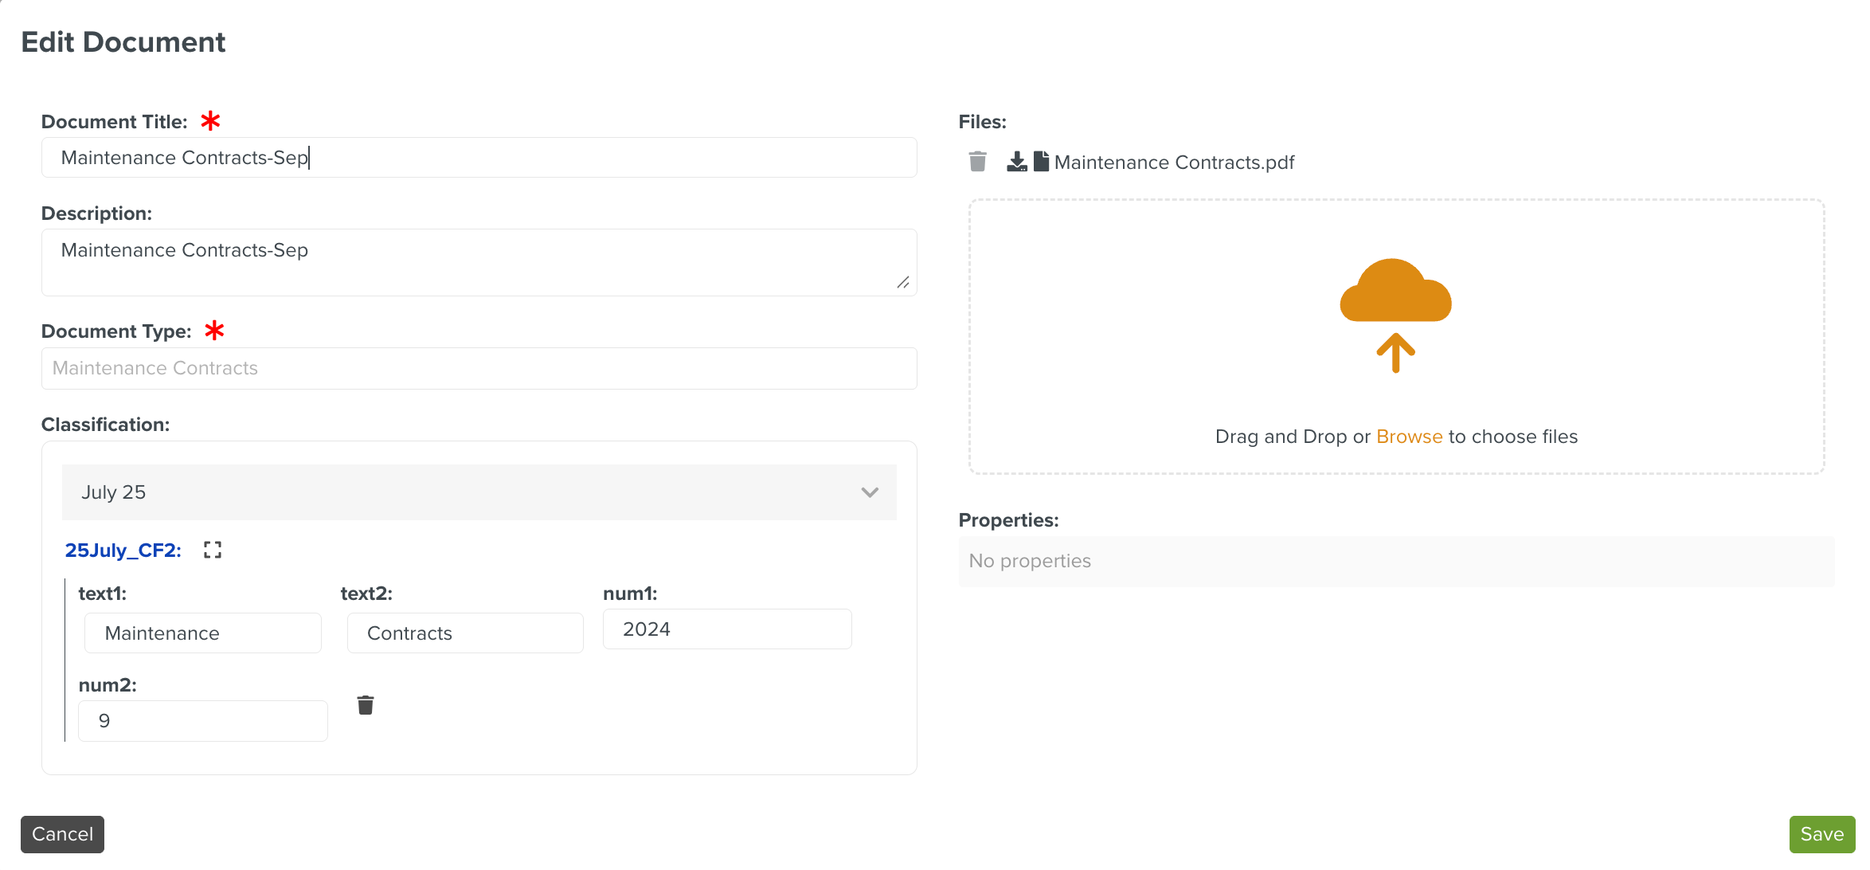This screenshot has height=870, width=1870.
Task: Click the 25July_CF2 link label
Action: (123, 551)
